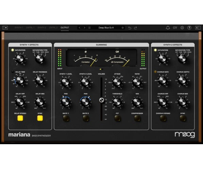Click Synth 2 Saturation Type selector knob
This screenshot has width=203, height=169.
(x=182, y=59)
